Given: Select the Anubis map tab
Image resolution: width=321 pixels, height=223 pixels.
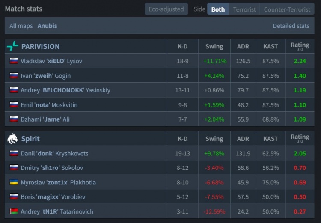Looking at the screenshot, I should (x=47, y=26).
